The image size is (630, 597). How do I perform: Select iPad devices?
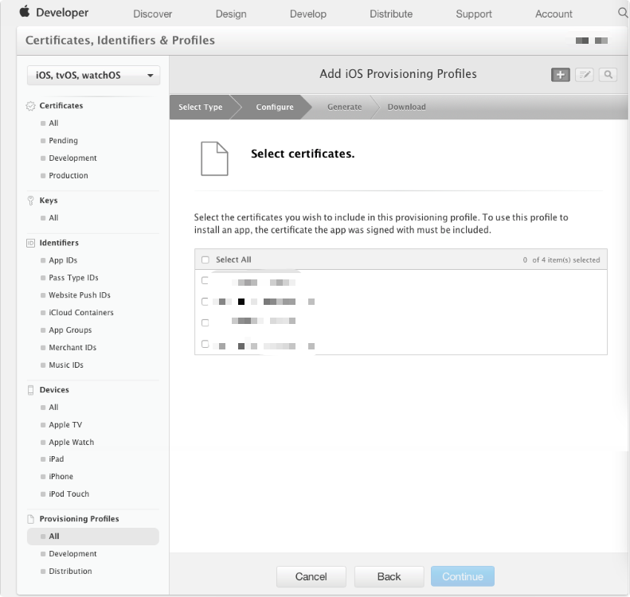[57, 459]
